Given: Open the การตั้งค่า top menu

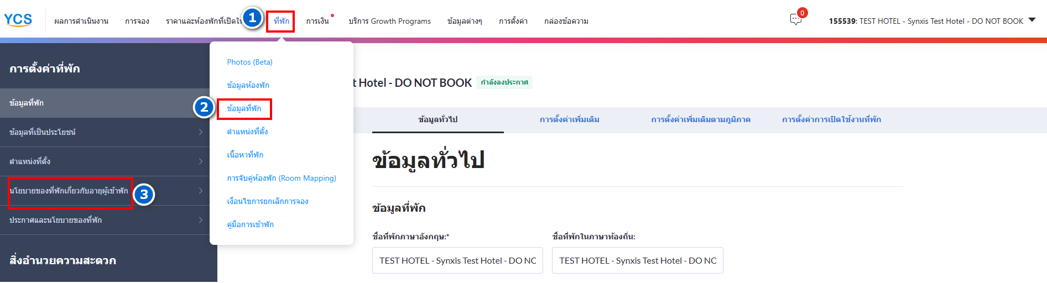Looking at the screenshot, I should pos(513,21).
